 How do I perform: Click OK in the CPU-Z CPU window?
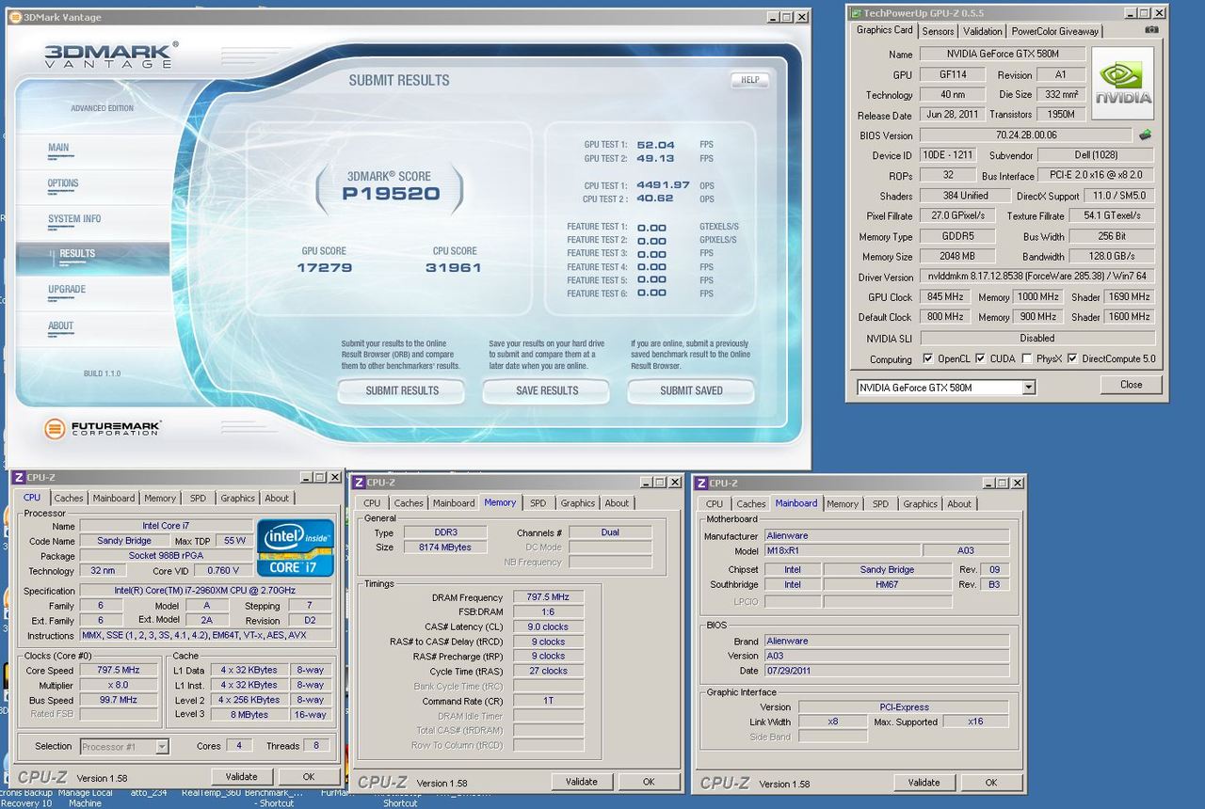(x=309, y=776)
